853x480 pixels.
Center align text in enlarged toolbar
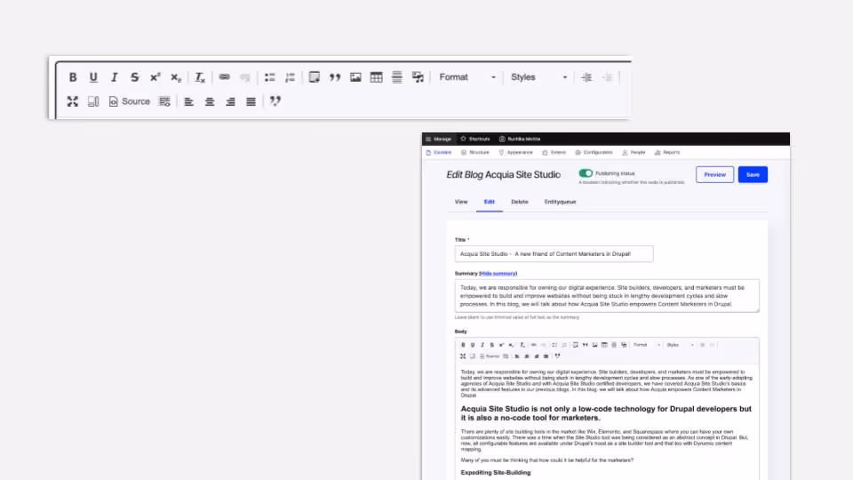(210, 101)
